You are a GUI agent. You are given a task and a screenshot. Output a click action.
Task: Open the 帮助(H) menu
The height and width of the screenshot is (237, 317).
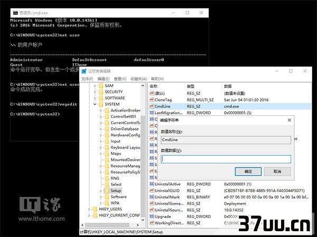coord(157,79)
